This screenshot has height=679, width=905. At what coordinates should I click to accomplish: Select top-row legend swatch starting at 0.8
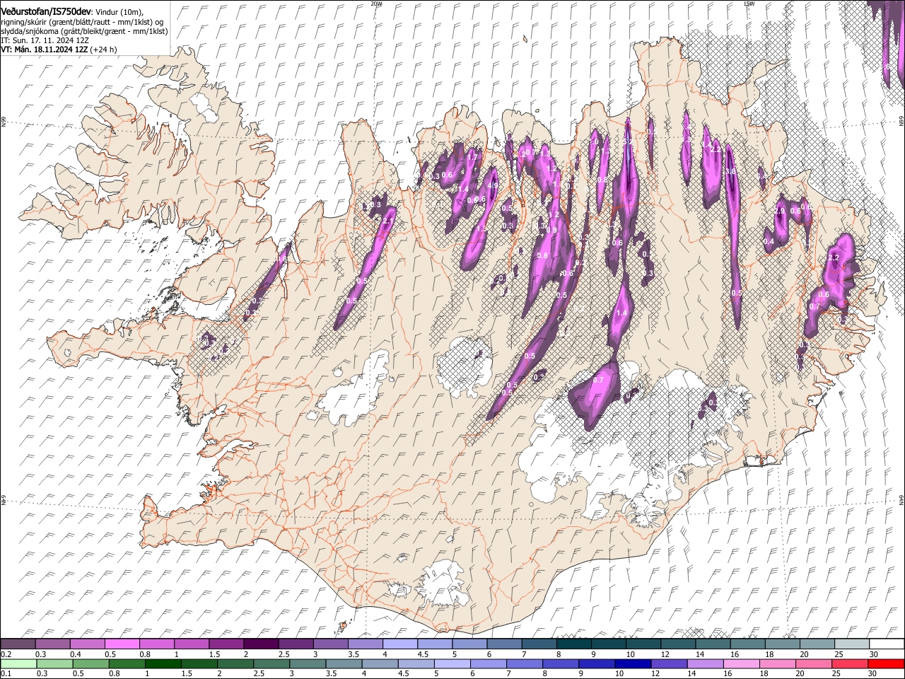click(156, 644)
